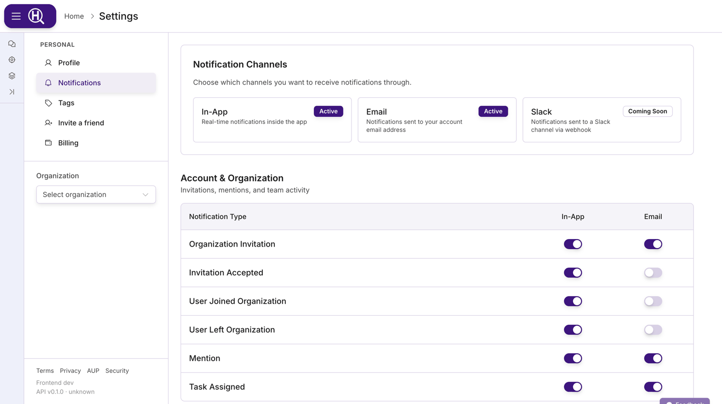Click the Account & Organization heading
722x404 pixels.
232,178
